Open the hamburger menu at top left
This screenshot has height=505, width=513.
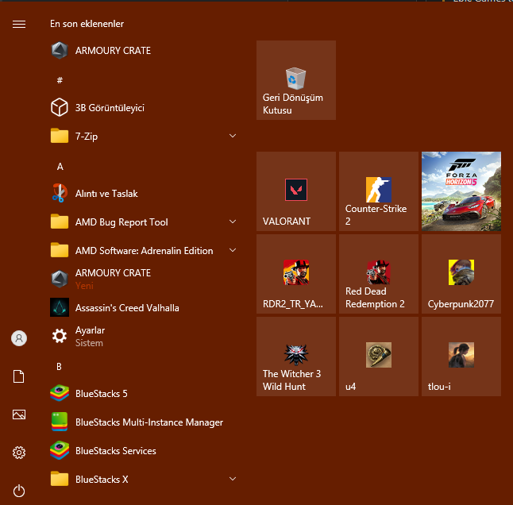(x=19, y=24)
